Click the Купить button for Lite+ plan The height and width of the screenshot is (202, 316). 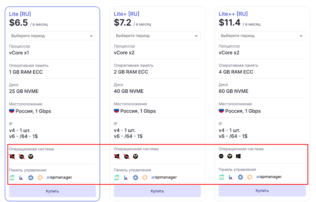pos(157,191)
